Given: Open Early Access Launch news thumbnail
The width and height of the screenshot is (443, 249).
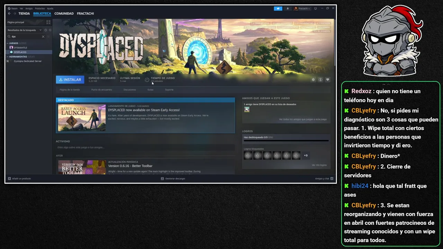Looking at the screenshot, I should tap(82, 118).
